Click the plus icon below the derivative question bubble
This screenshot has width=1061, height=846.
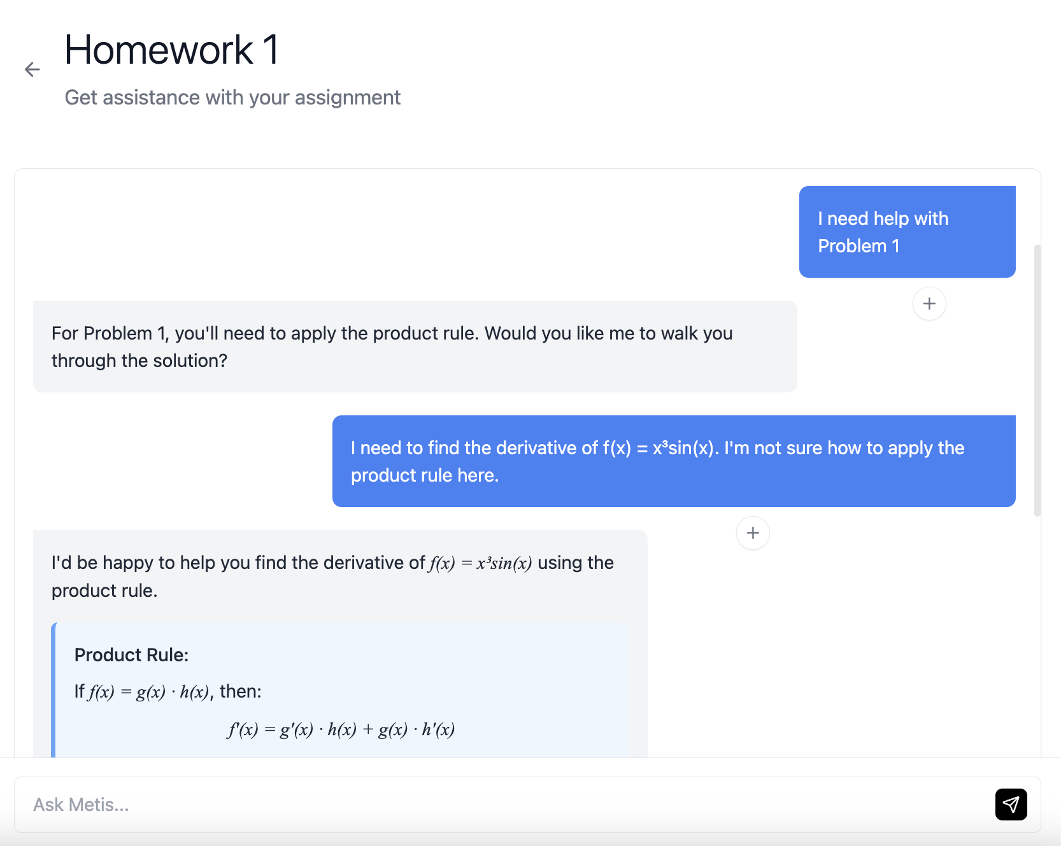(753, 533)
